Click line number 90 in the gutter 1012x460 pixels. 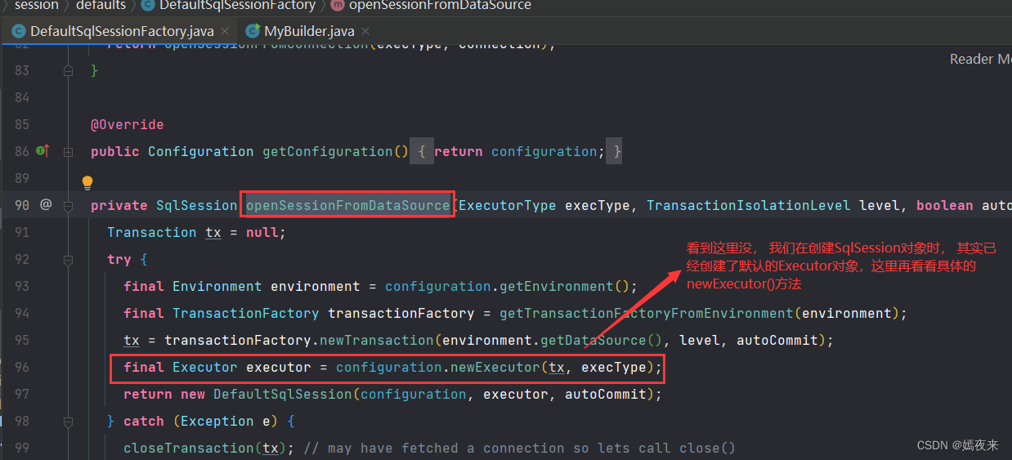click(x=22, y=205)
